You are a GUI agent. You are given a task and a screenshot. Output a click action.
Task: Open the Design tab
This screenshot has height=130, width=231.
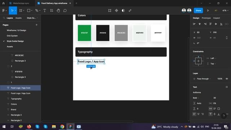(196, 18)
